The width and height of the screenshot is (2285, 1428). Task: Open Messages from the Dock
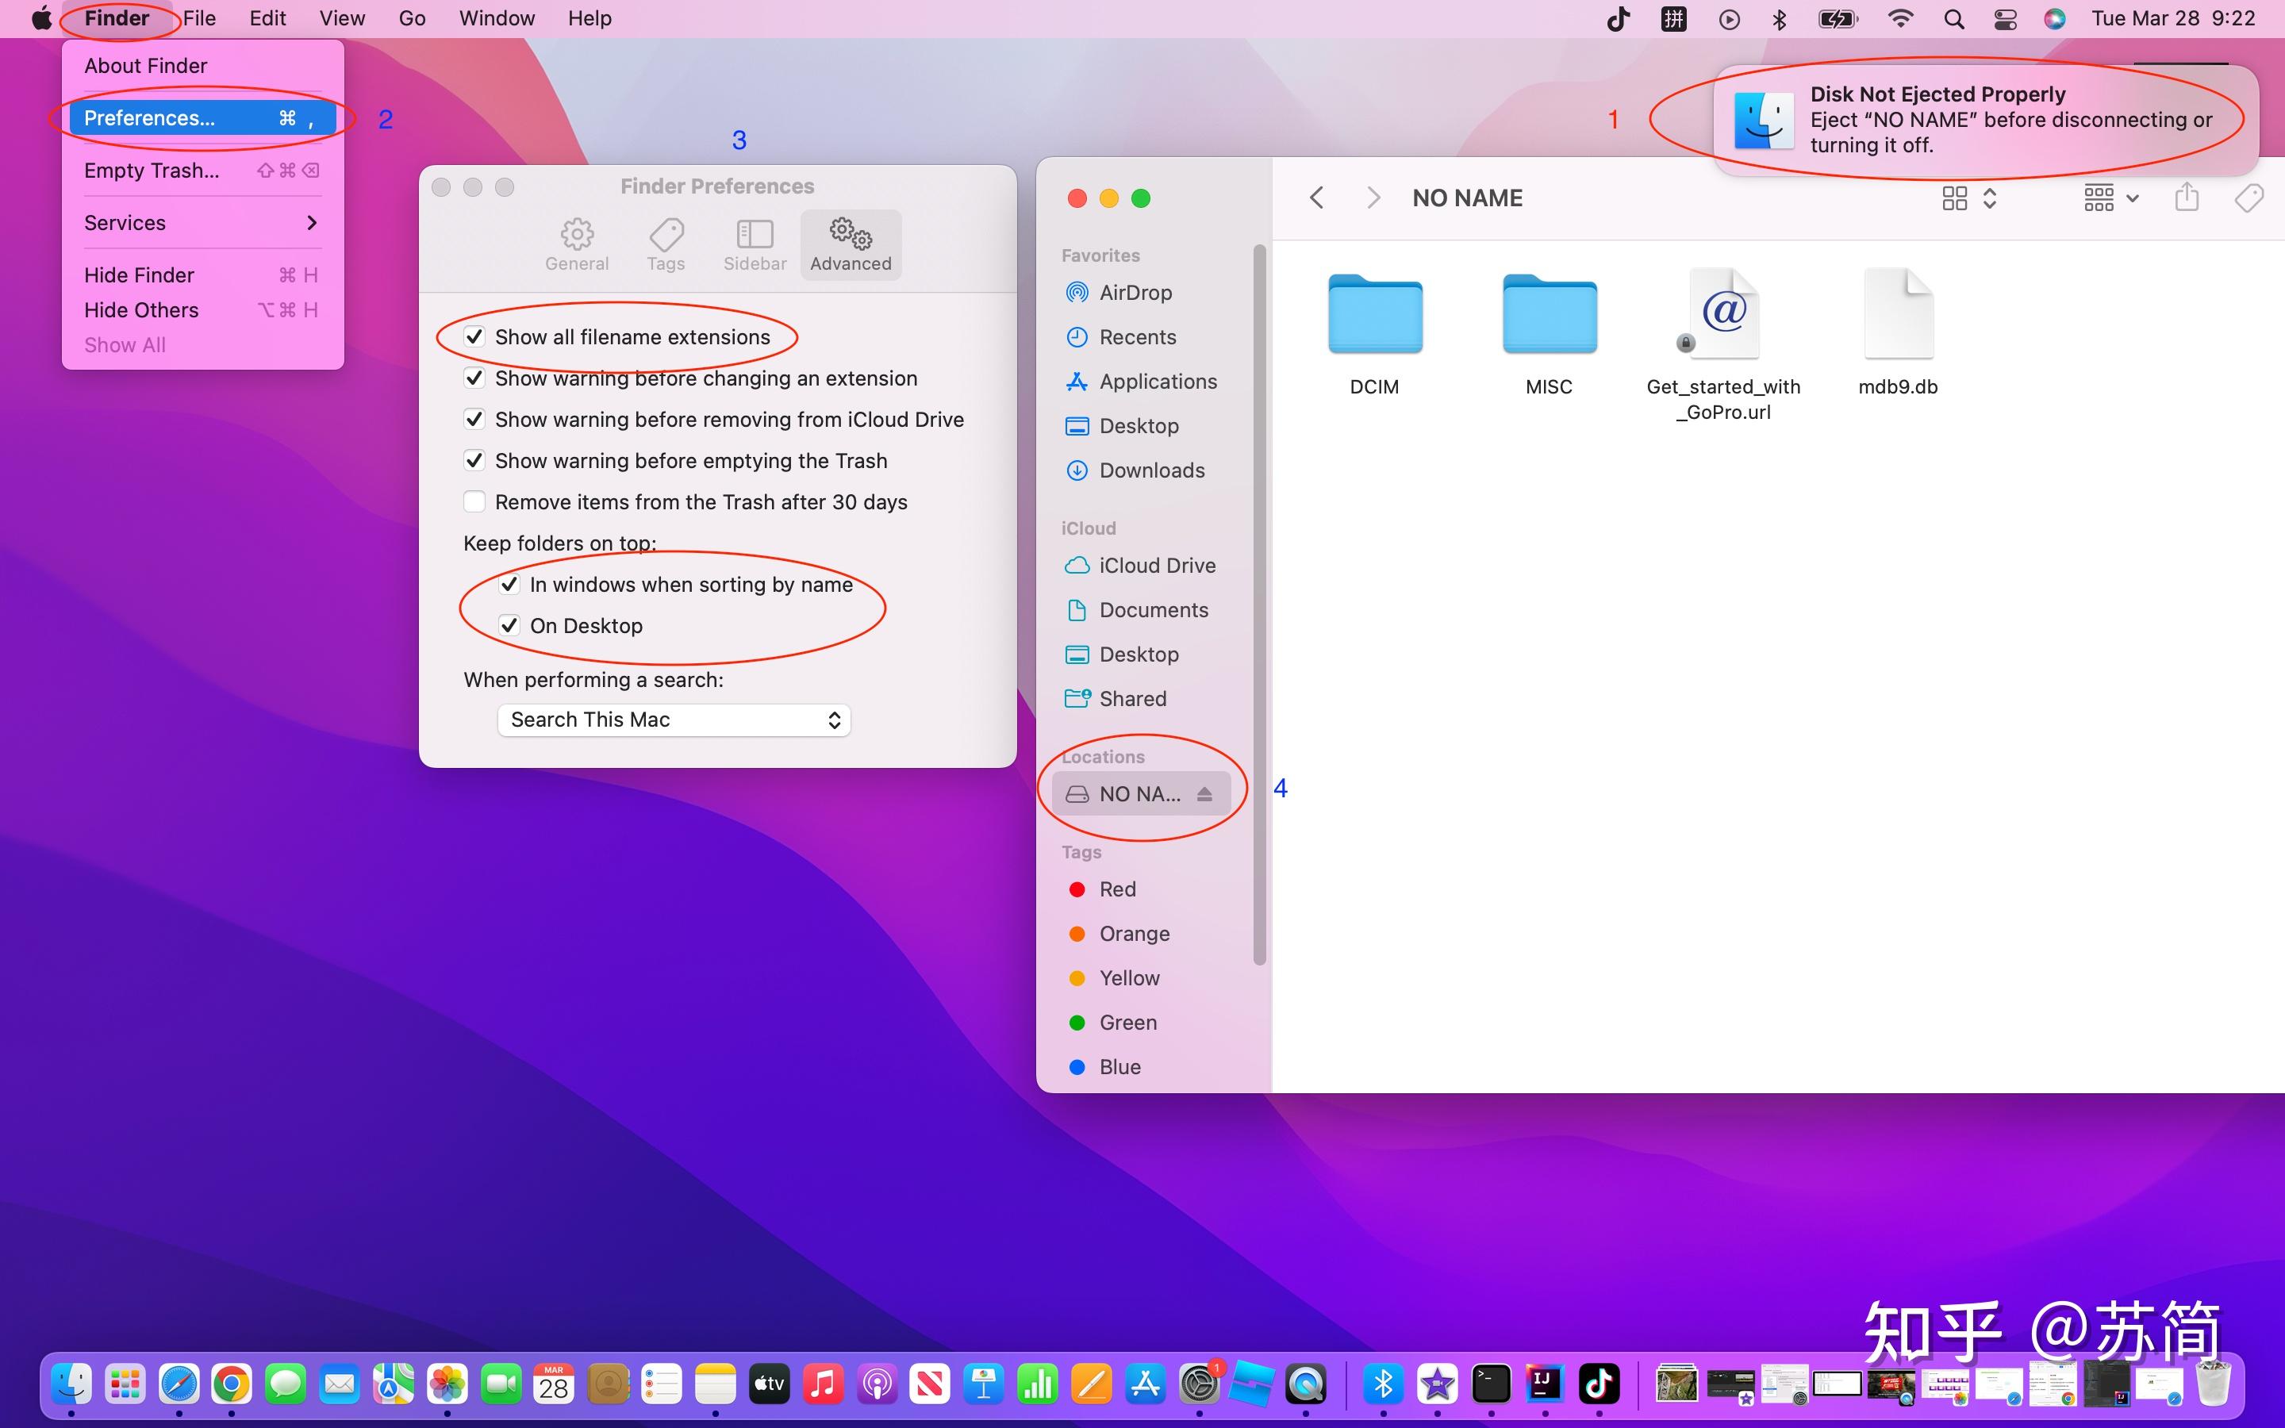(285, 1384)
